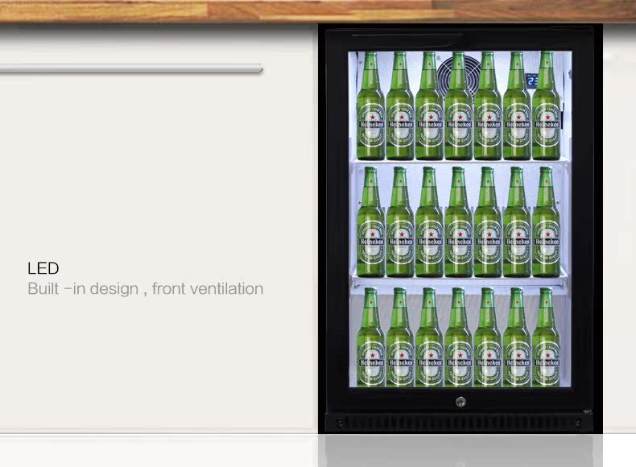
Task: Click the silver drawer handle bar
Action: click(x=131, y=68)
